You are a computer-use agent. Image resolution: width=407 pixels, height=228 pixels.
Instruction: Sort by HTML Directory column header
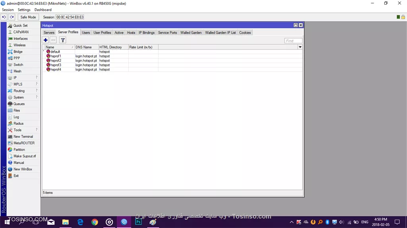[113, 47]
